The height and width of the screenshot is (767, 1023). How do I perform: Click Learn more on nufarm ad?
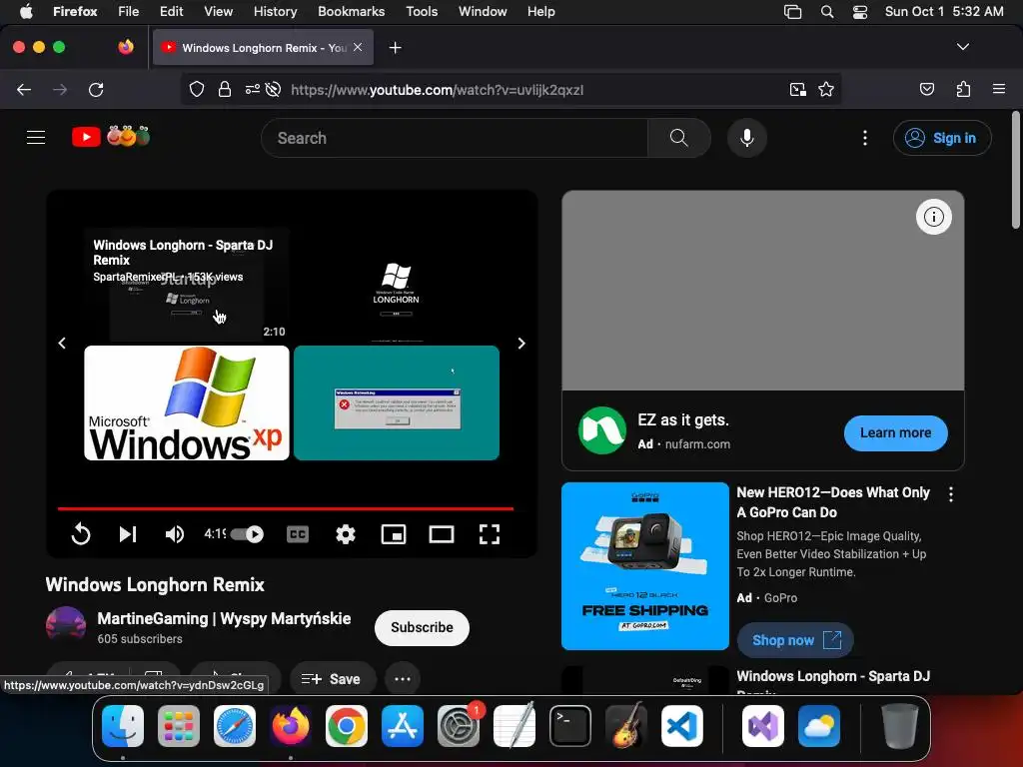[895, 433]
